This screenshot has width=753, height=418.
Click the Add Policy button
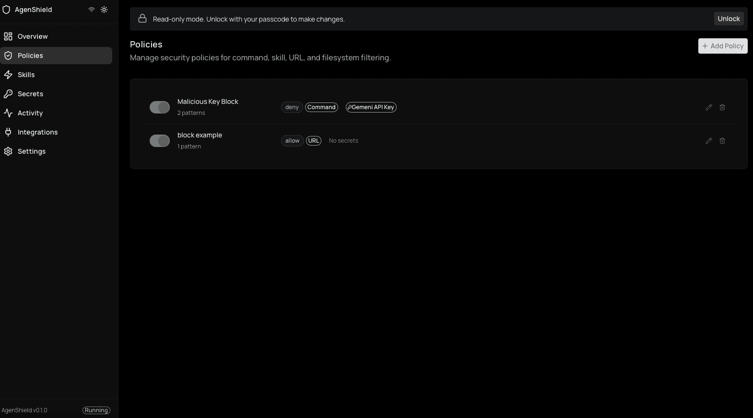point(723,46)
